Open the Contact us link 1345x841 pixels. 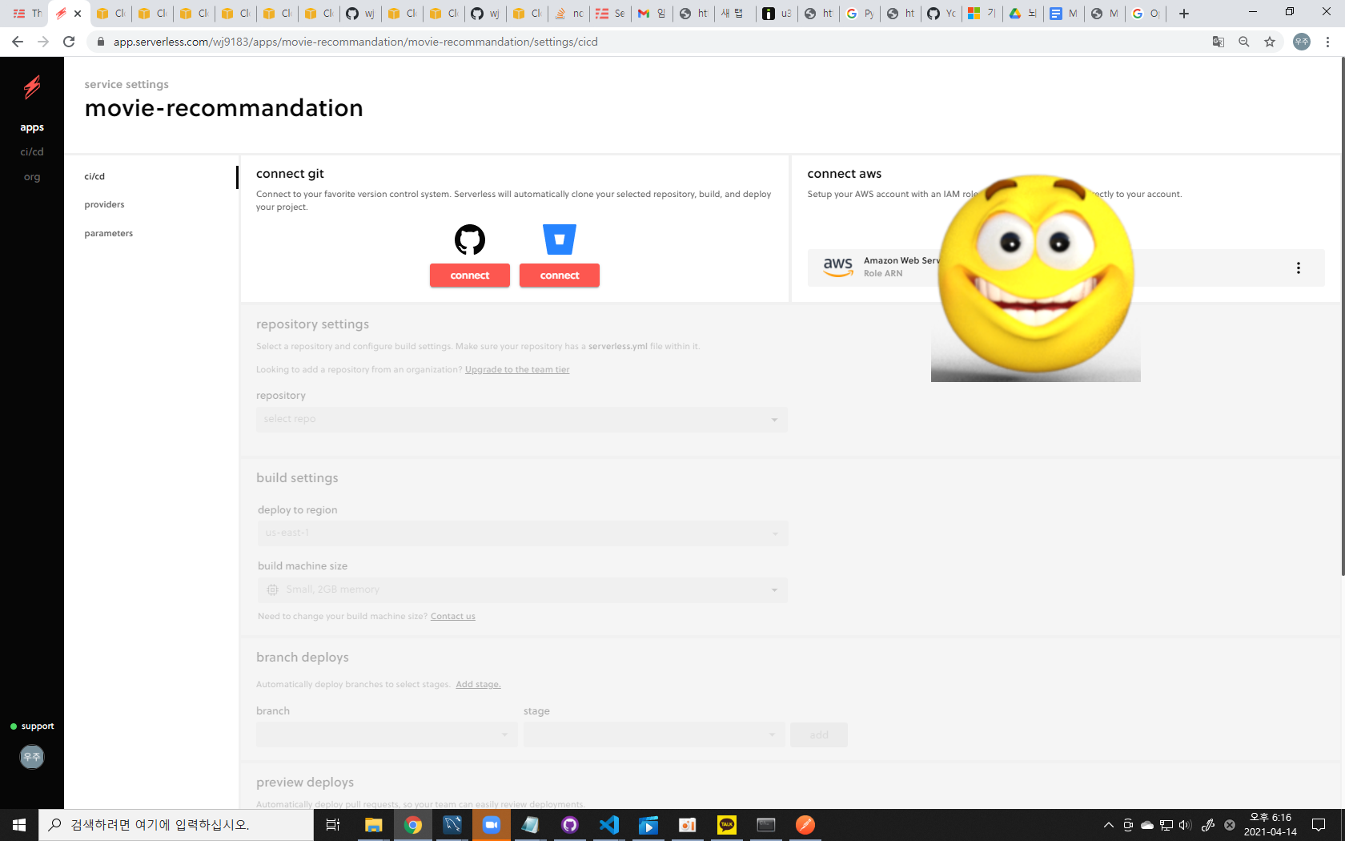[x=453, y=616]
